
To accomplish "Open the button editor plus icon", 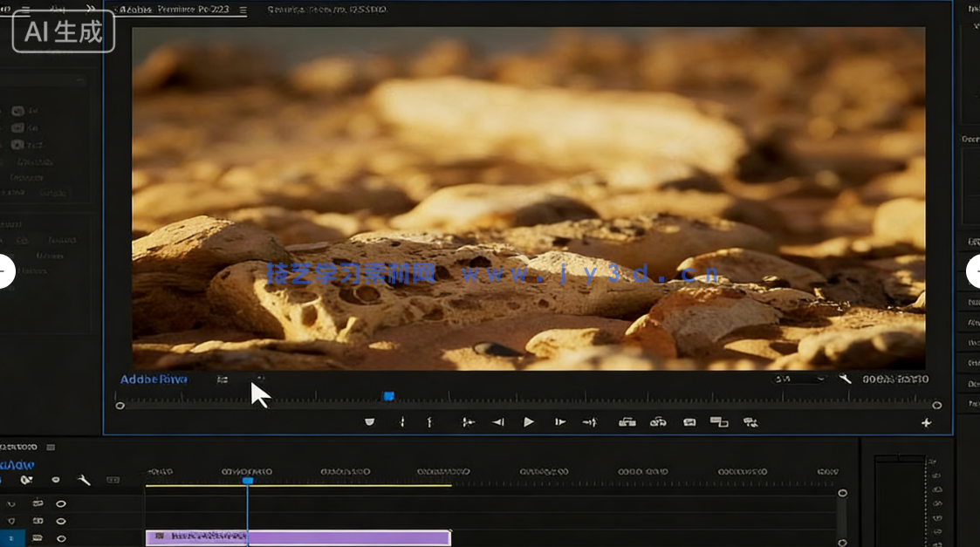I will (926, 423).
